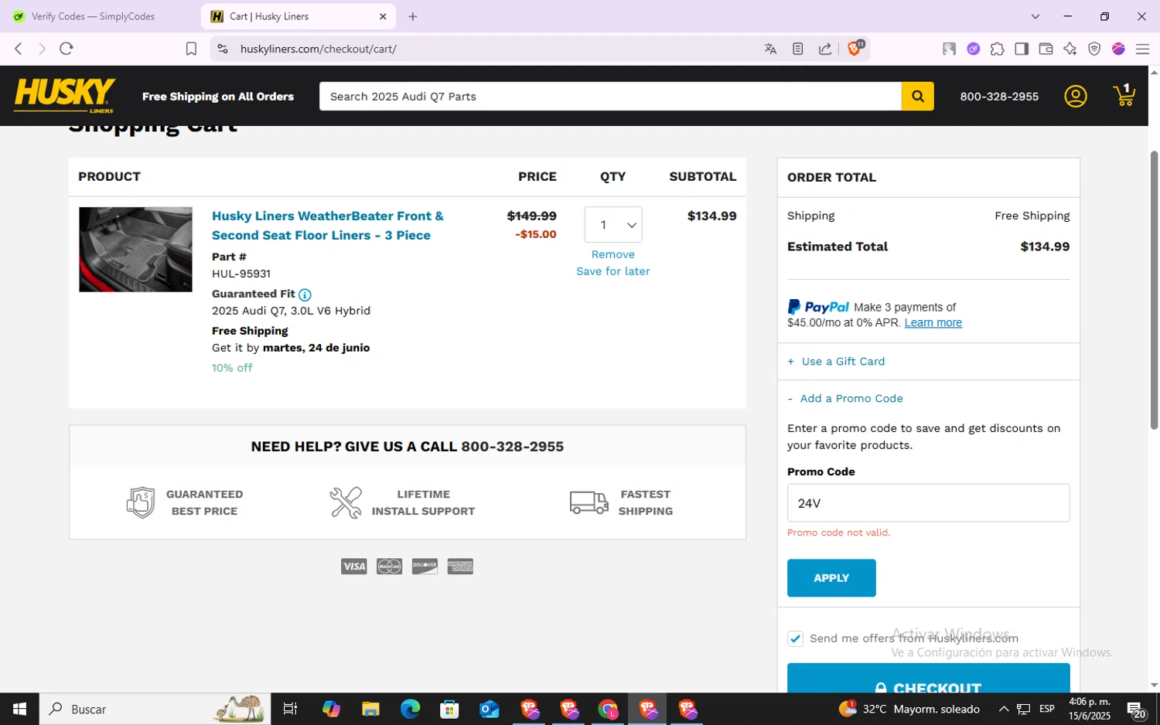Open Windows notification center
Viewport: 1160px width, 725px height.
click(1136, 709)
